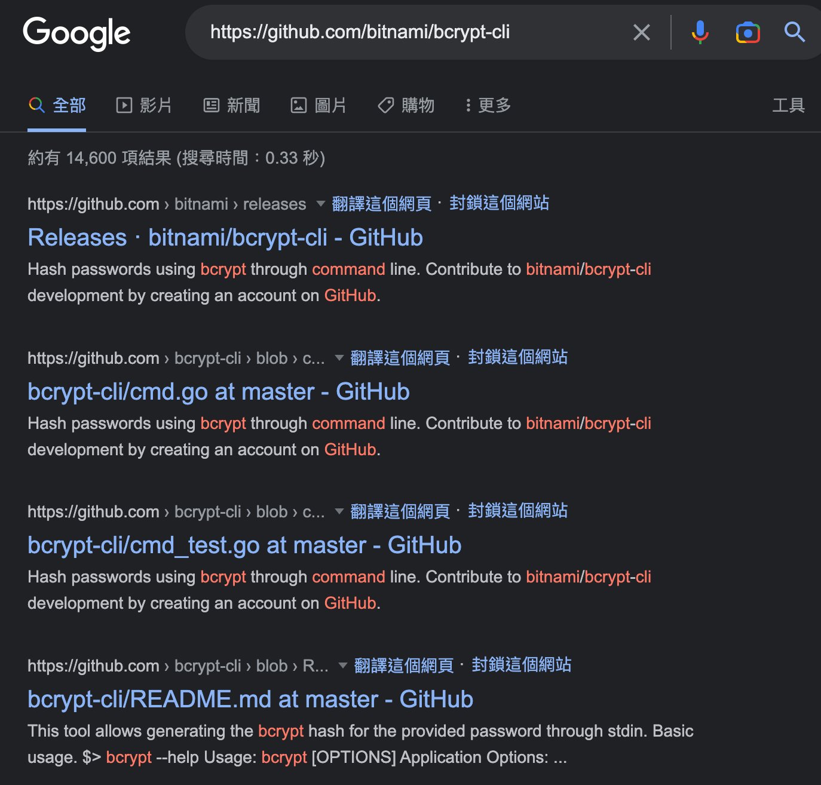The width and height of the screenshot is (821, 785).
Task: Click the Google logo
Action: (x=76, y=34)
